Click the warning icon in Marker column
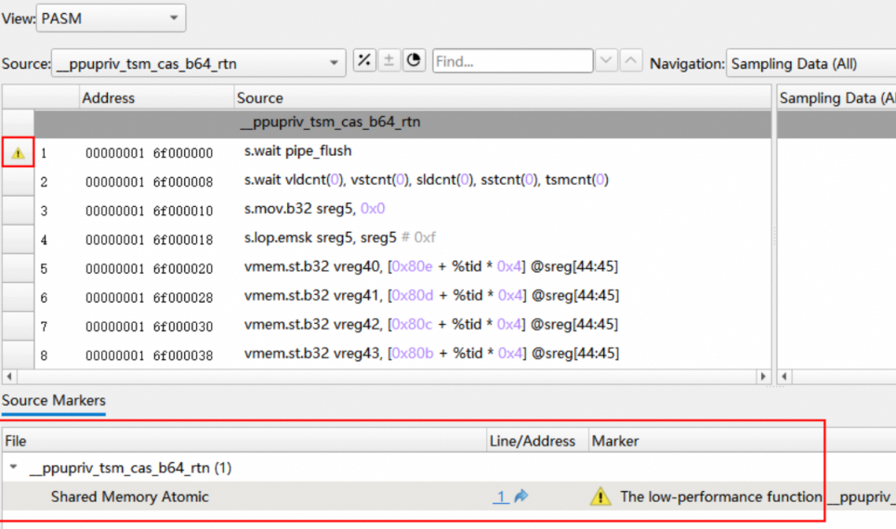Image resolution: width=896 pixels, height=529 pixels. point(600,497)
